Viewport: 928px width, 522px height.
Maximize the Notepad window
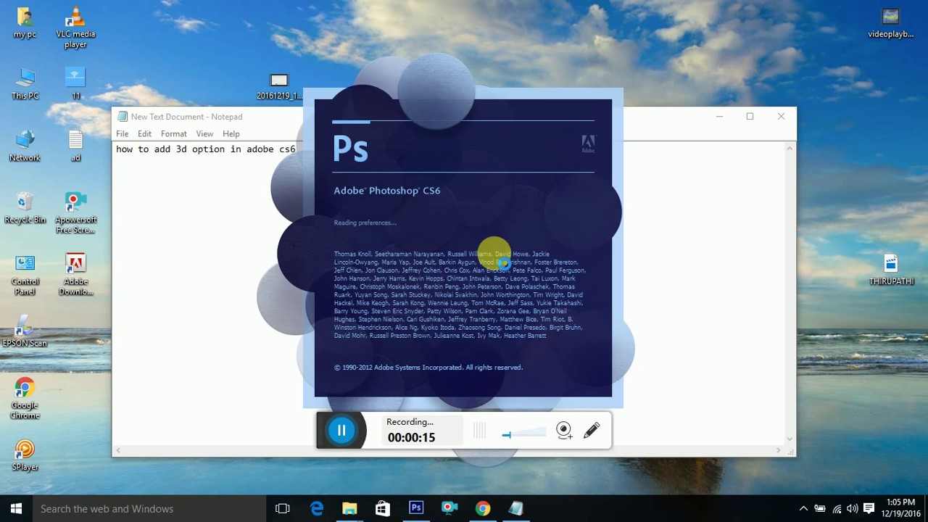(x=750, y=116)
